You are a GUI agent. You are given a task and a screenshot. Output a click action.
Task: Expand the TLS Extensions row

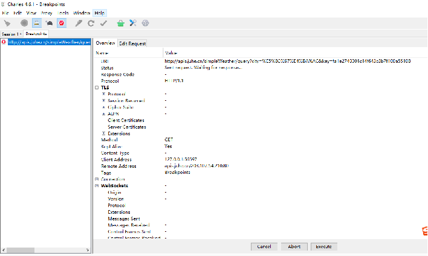pyautogui.click(x=103, y=133)
